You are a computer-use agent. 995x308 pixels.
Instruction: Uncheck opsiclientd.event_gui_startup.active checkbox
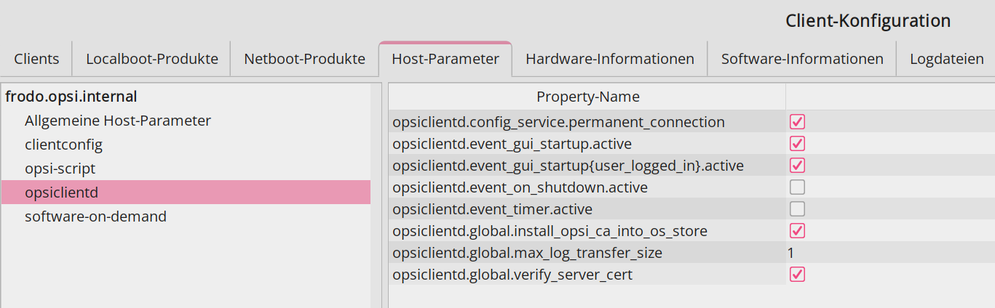click(x=797, y=144)
